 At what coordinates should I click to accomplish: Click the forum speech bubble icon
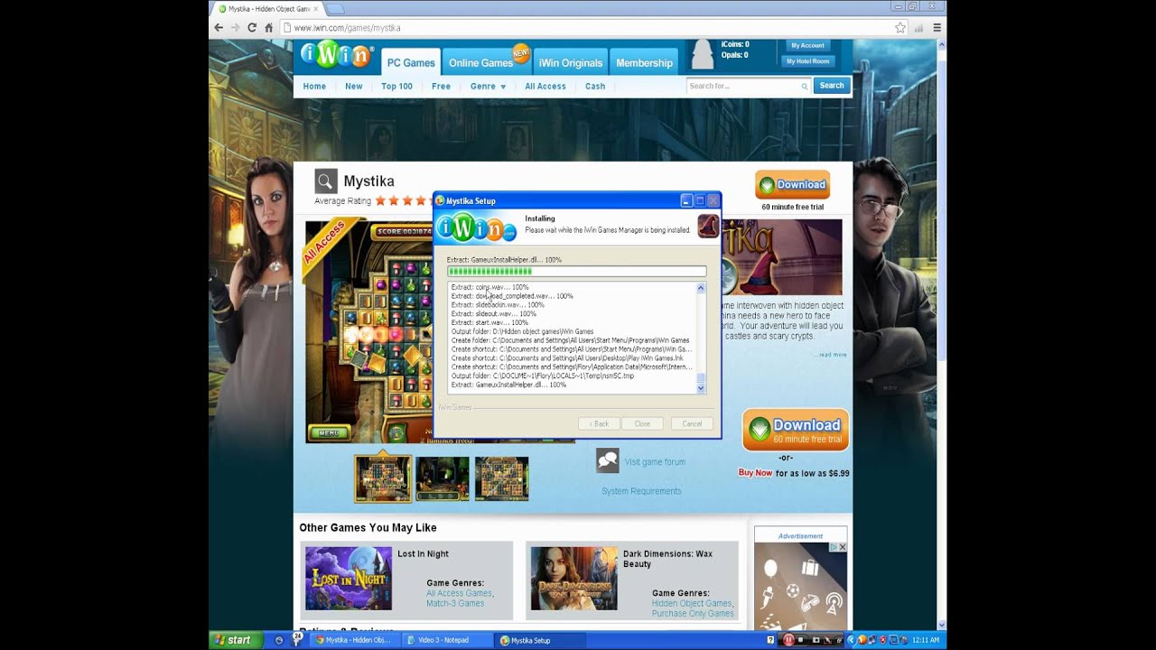pyautogui.click(x=607, y=461)
